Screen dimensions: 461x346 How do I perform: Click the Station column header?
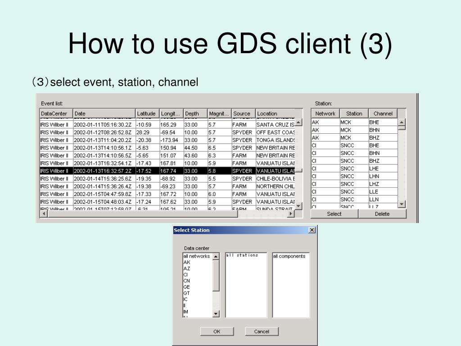[x=354, y=114]
